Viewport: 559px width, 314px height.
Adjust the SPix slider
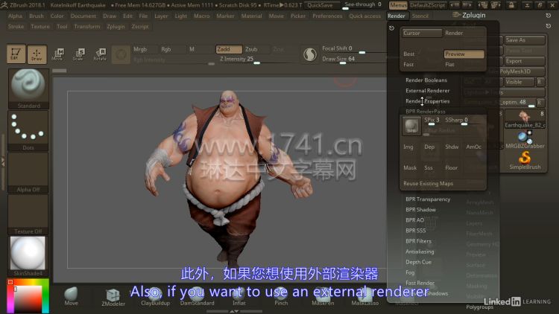pos(432,121)
